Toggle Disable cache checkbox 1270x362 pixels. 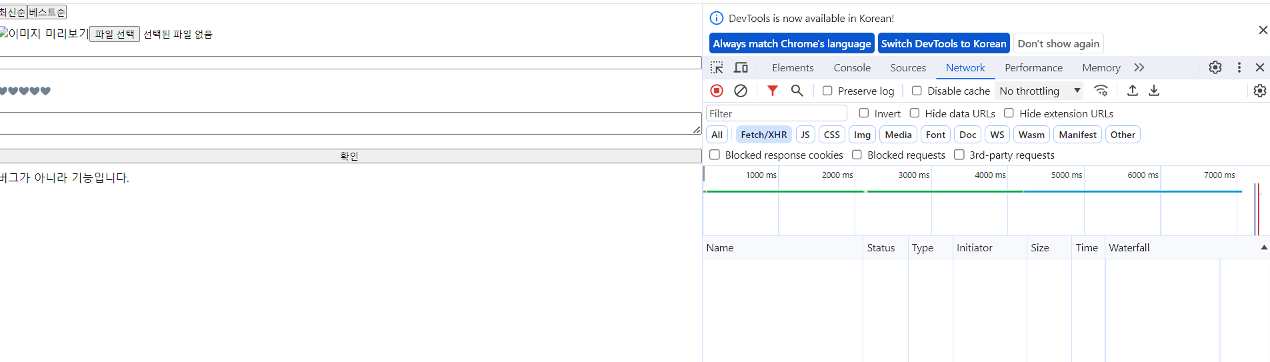917,91
